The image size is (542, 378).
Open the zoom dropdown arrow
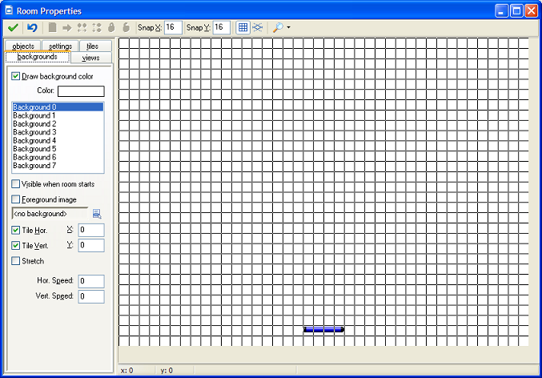[x=288, y=28]
